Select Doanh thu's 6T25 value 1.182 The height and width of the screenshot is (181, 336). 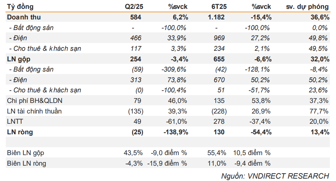coord(216,17)
